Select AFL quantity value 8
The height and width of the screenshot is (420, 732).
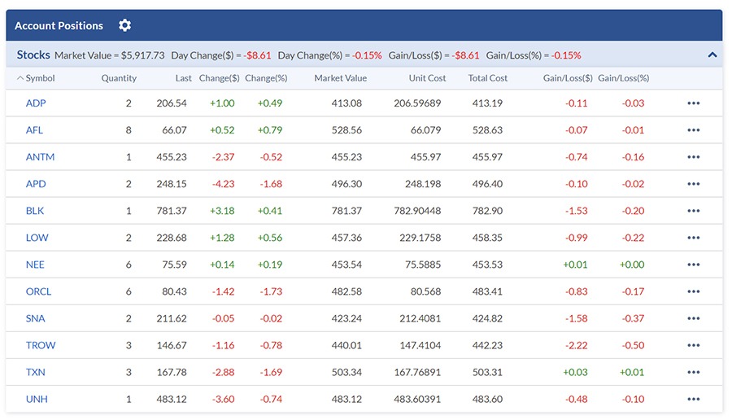129,130
